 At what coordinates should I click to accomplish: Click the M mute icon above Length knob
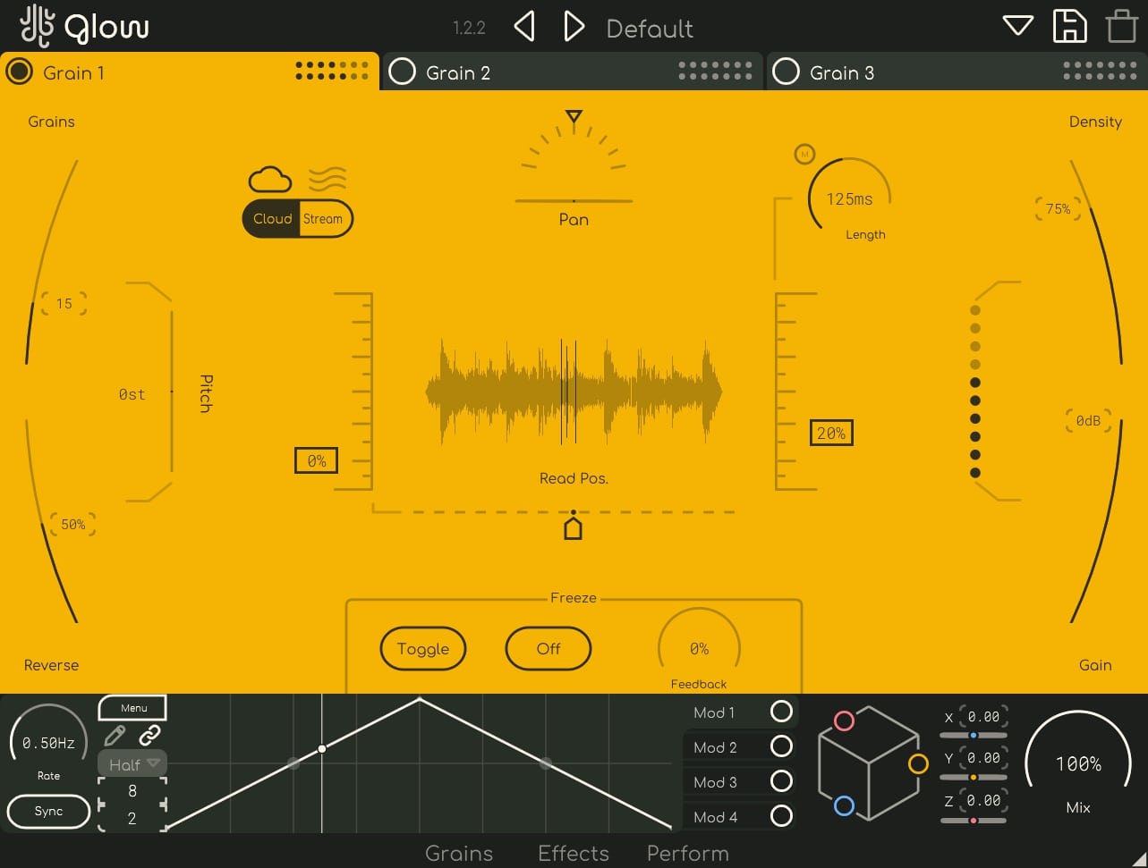click(x=804, y=153)
